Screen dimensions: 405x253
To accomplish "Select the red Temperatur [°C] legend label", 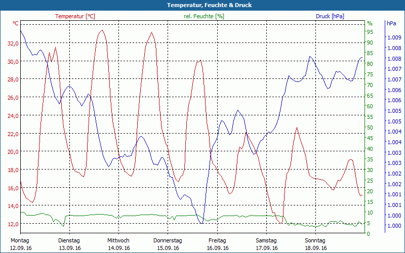I will (75, 16).
